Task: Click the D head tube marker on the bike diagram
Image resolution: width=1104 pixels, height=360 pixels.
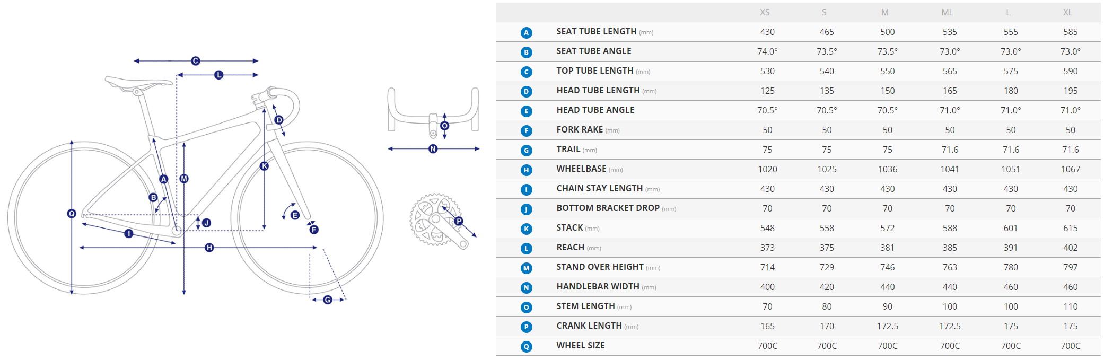Action: click(x=279, y=120)
